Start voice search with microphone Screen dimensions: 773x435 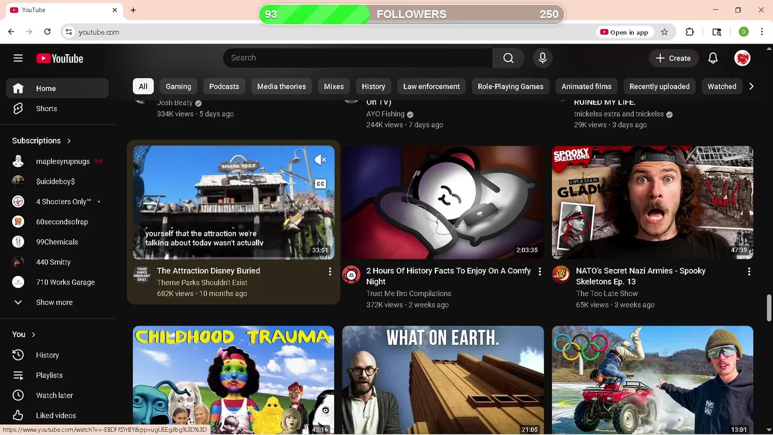542,58
